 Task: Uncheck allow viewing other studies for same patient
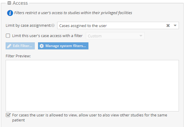coord(8,115)
